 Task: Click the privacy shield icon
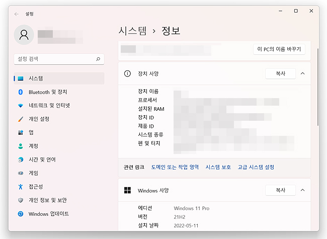tap(21, 200)
